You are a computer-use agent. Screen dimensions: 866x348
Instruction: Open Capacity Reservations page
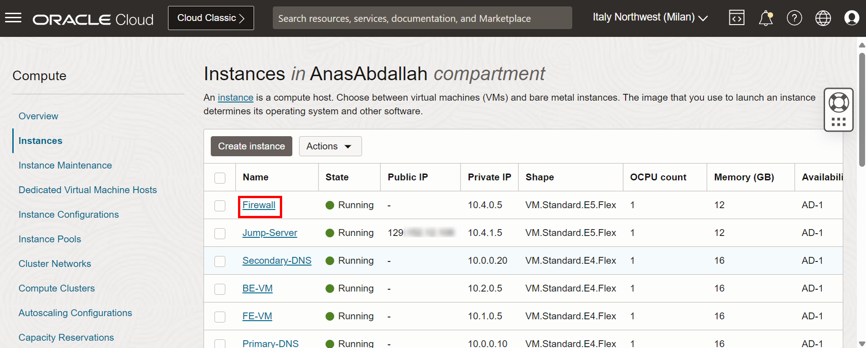66,338
